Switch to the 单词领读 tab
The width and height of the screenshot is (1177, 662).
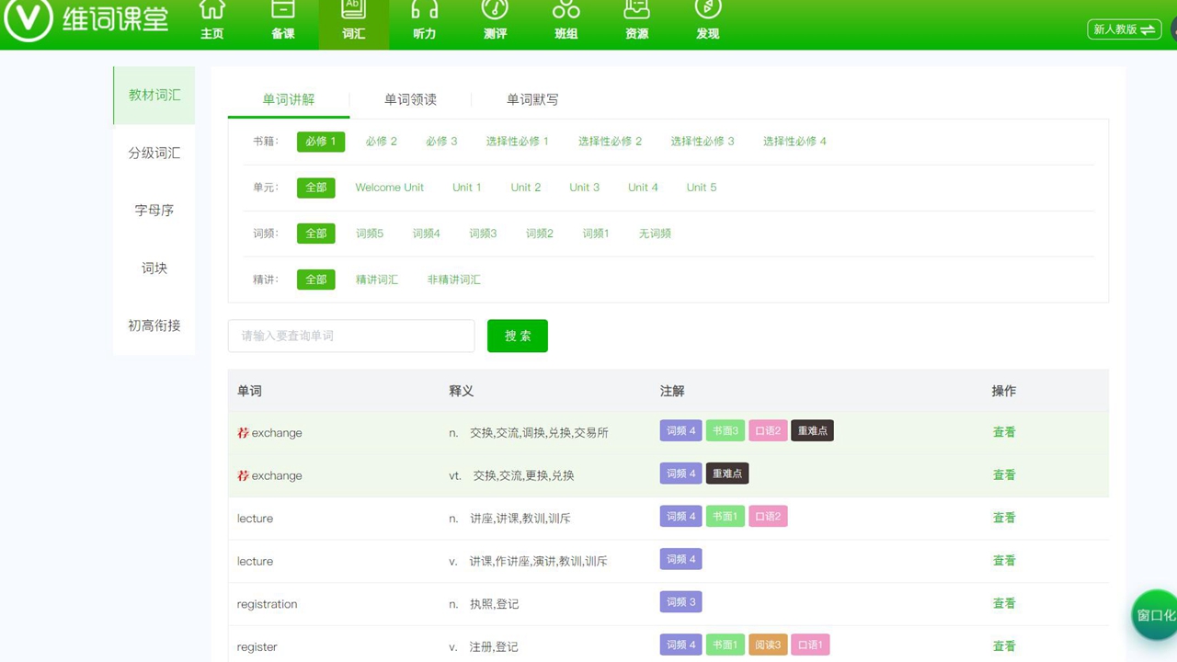[x=410, y=99]
